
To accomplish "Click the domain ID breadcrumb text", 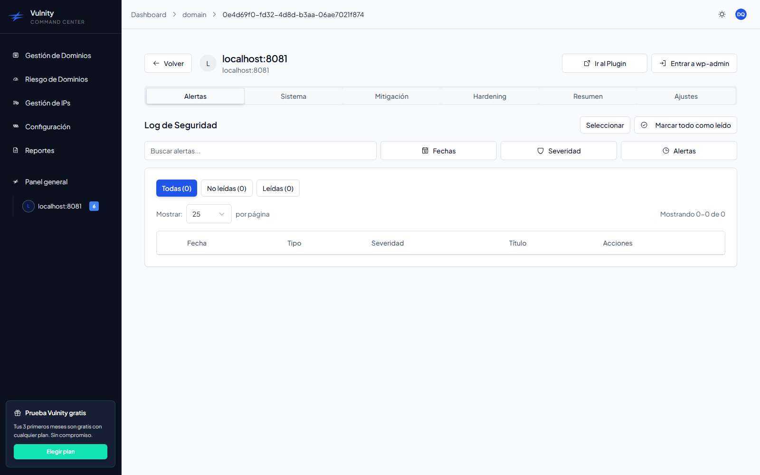I will pos(293,15).
